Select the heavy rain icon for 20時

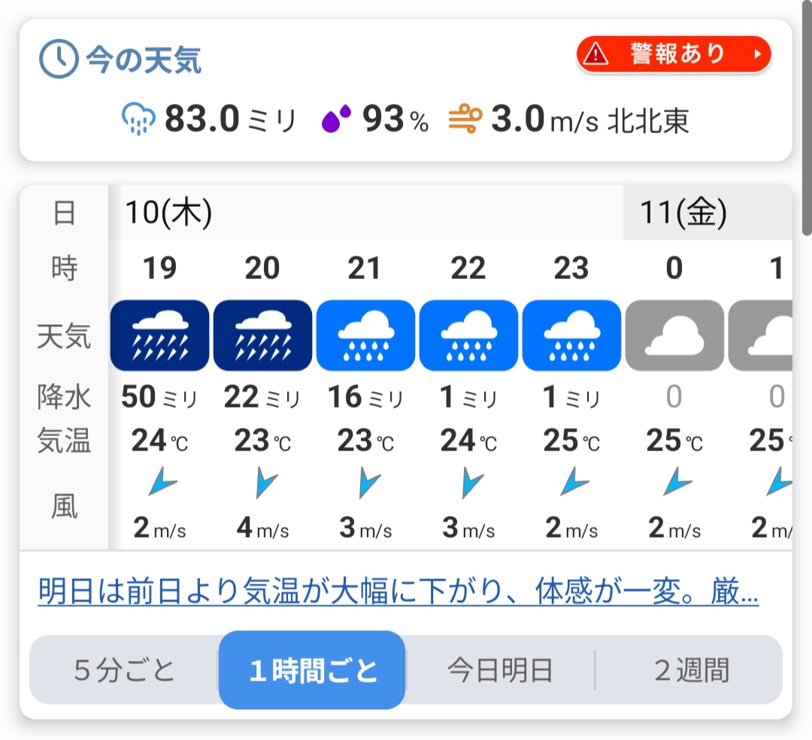[x=262, y=335]
